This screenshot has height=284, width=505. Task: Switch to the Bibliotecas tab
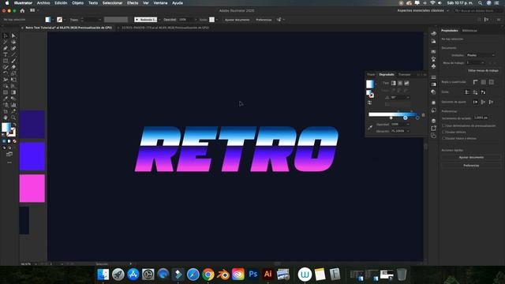click(x=469, y=31)
